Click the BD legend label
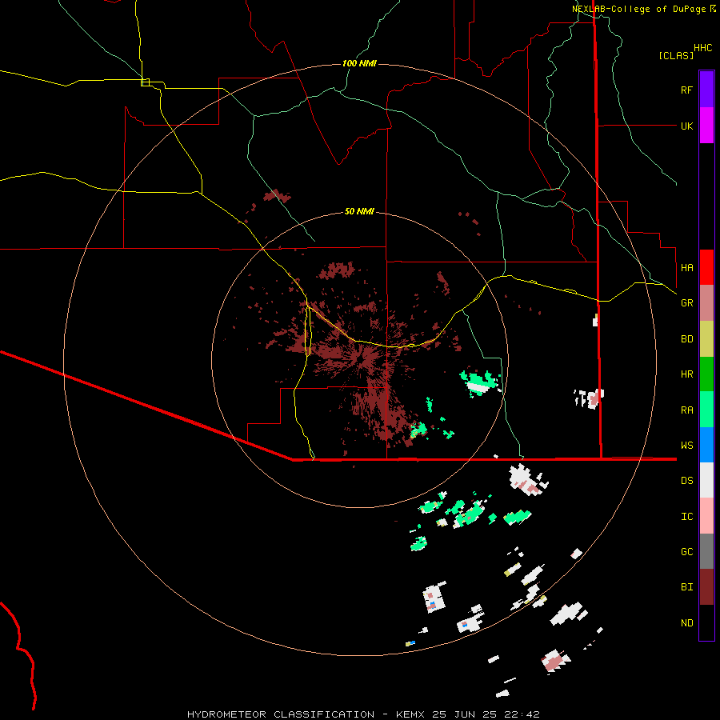720x720 pixels. point(686,339)
